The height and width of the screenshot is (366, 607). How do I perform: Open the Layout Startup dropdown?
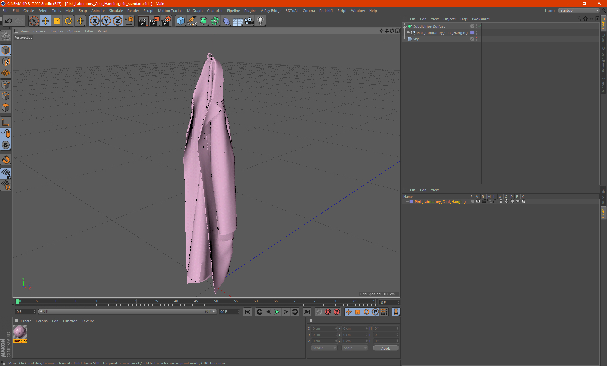pos(579,10)
